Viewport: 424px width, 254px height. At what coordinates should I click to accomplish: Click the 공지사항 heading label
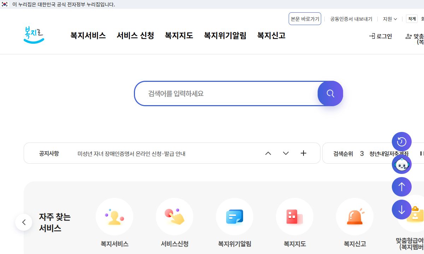click(49, 153)
